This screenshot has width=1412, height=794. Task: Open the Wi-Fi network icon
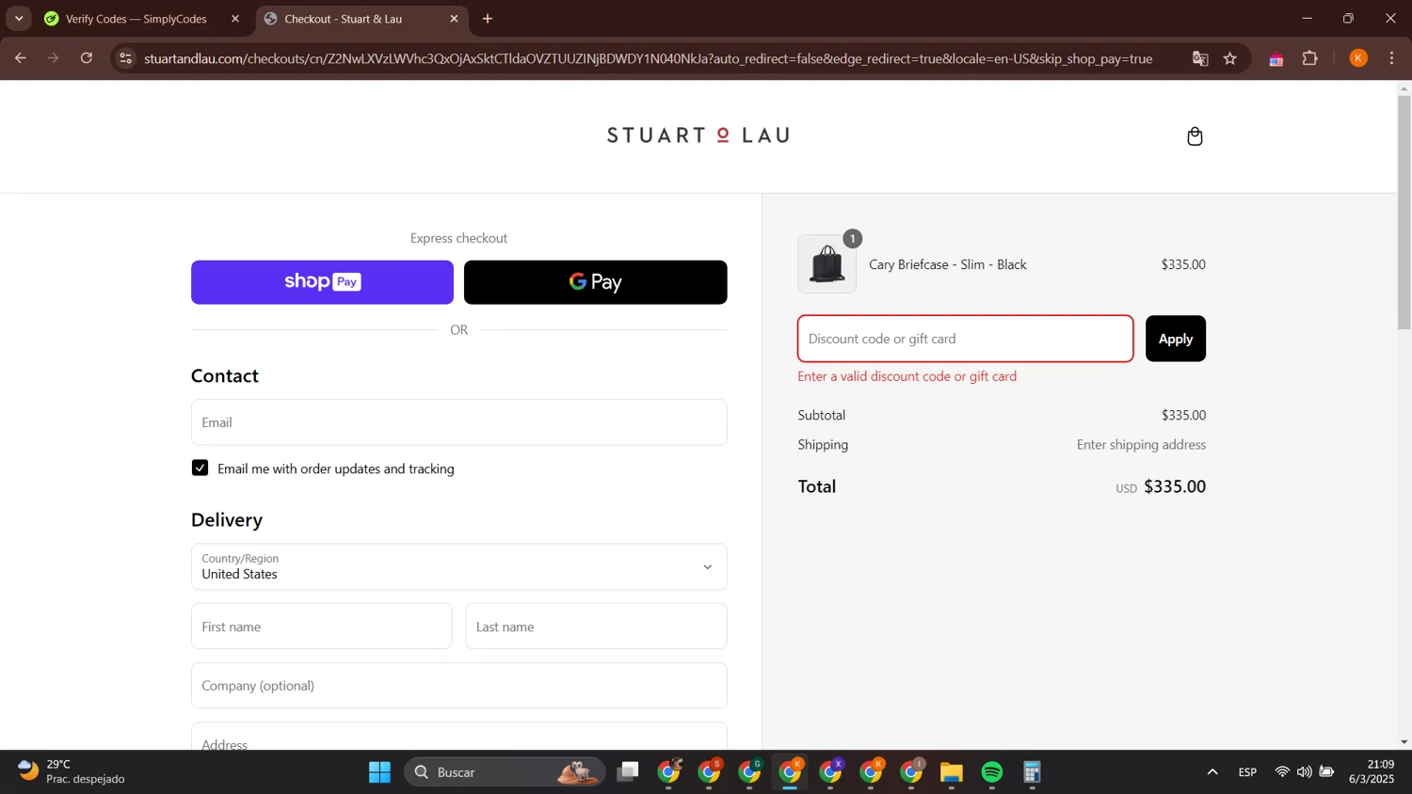[1282, 772]
